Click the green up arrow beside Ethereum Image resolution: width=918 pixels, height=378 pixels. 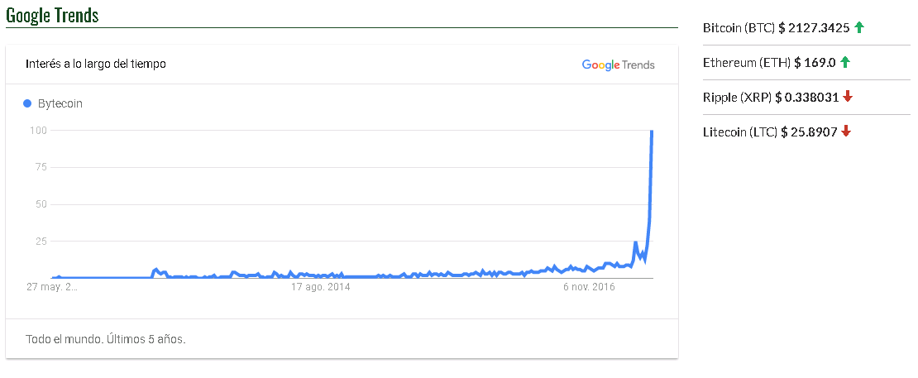(x=845, y=62)
